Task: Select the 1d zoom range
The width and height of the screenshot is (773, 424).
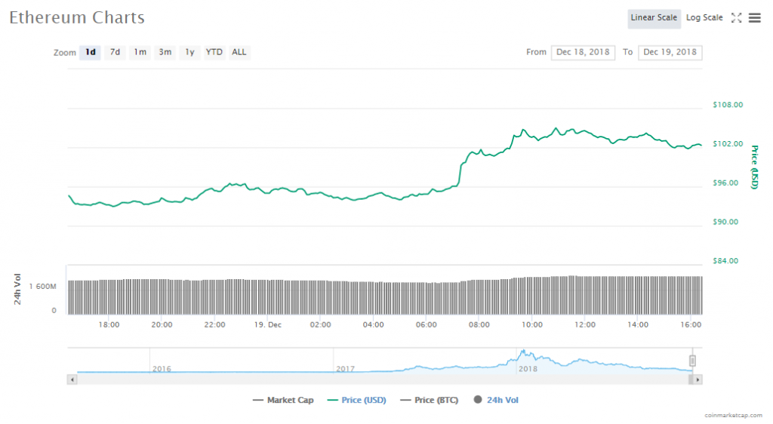Action: pyautogui.click(x=91, y=52)
